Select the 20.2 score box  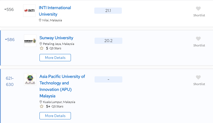[x=108, y=41]
